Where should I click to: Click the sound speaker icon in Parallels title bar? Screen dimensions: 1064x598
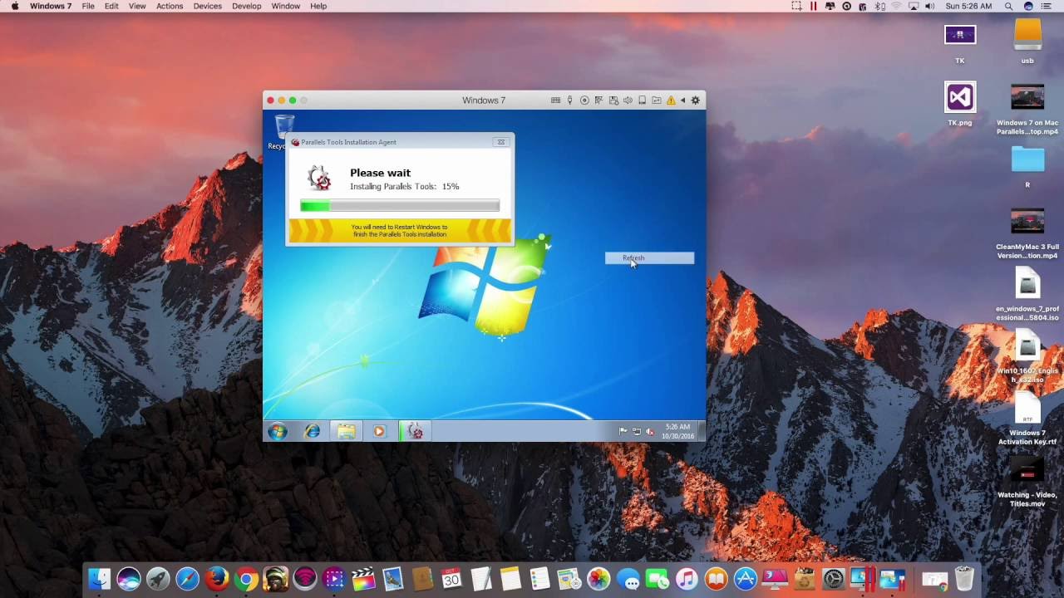click(628, 100)
